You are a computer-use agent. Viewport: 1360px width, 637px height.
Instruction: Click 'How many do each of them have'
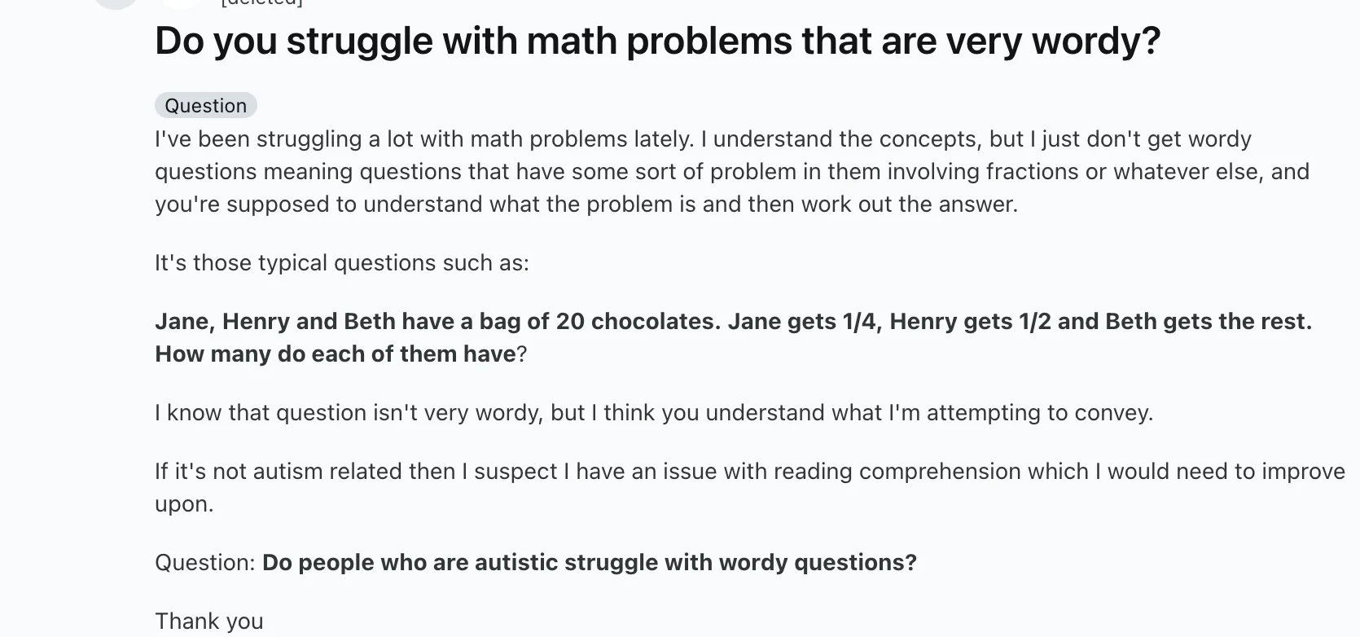(336, 354)
